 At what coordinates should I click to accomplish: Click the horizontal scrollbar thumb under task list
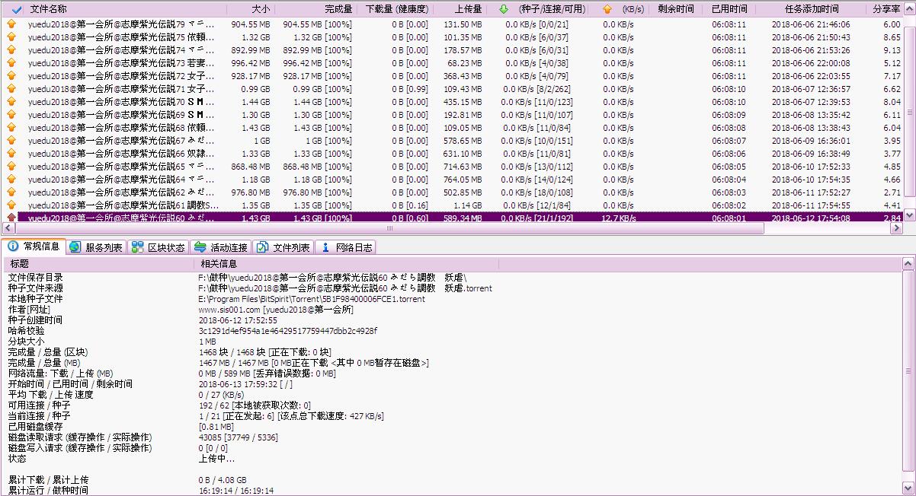[x=390, y=228]
